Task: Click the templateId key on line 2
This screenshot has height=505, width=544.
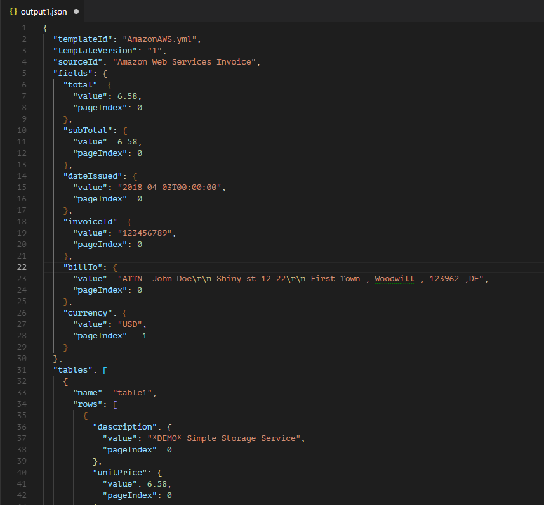Action: click(x=81, y=39)
